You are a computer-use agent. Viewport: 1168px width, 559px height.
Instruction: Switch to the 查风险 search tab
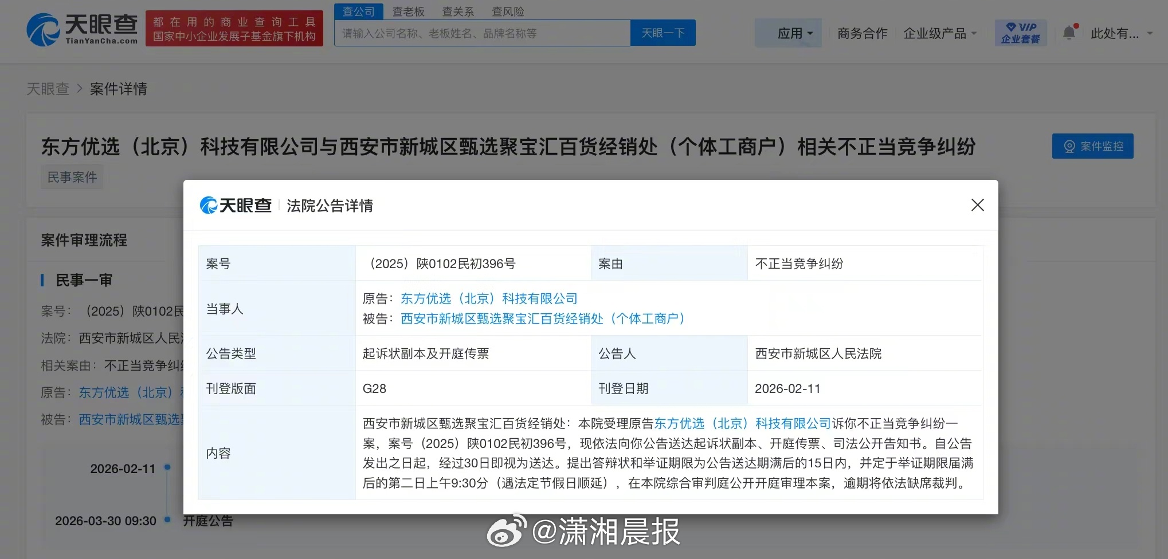click(x=507, y=11)
